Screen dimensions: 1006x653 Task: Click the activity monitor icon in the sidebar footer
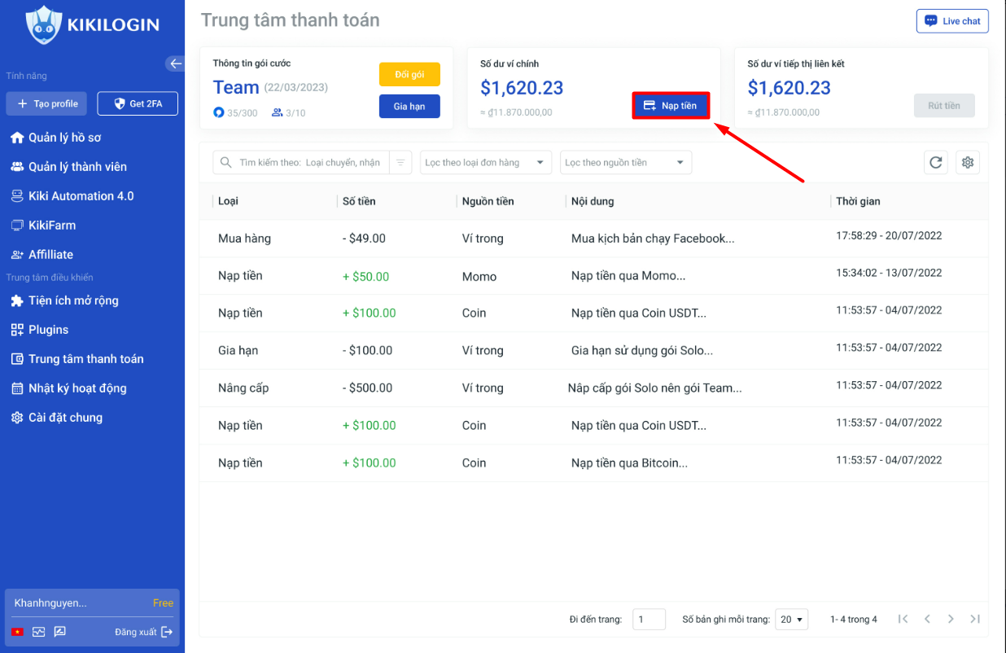tap(38, 632)
